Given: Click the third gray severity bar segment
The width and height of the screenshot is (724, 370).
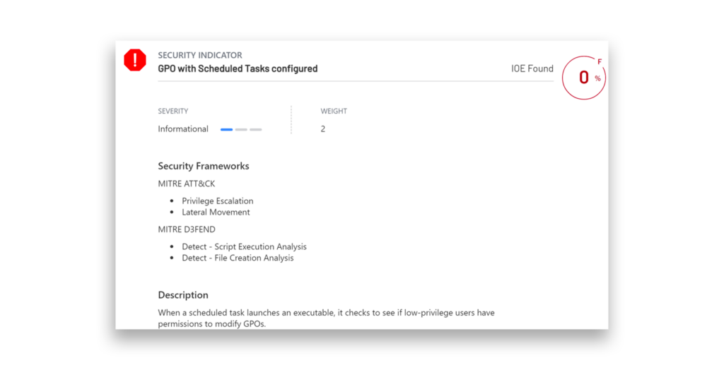Looking at the screenshot, I should tap(256, 130).
